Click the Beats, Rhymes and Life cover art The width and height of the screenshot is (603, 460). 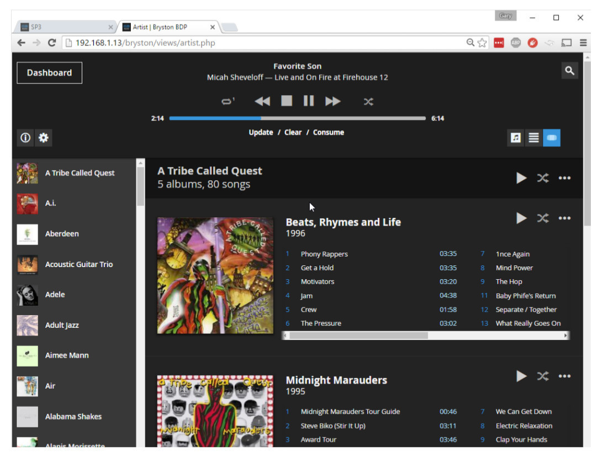[x=215, y=276]
